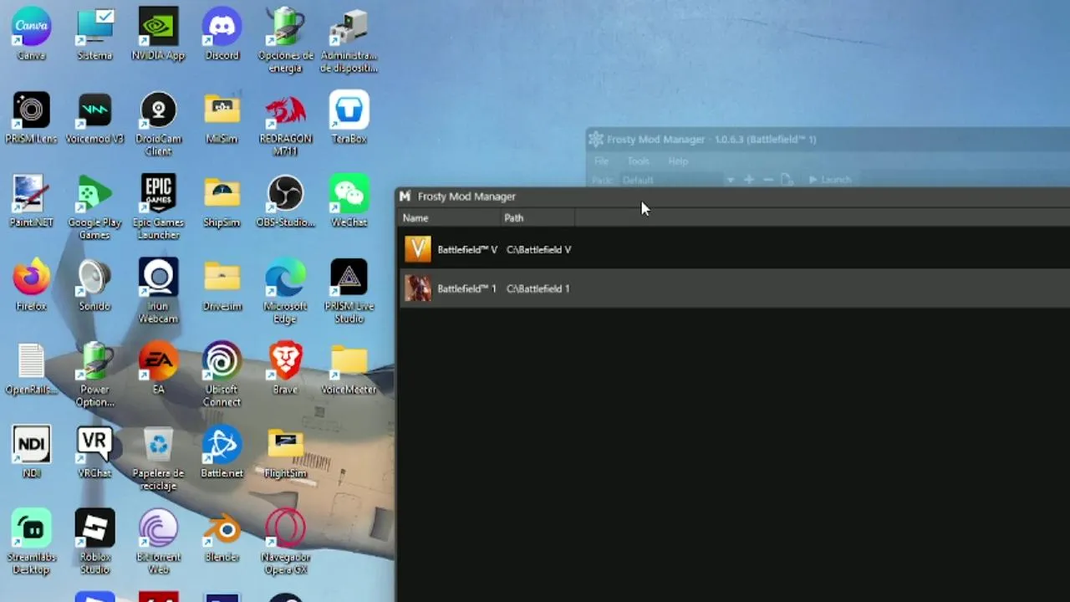Select the C:\Battlefield V path text

click(538, 249)
